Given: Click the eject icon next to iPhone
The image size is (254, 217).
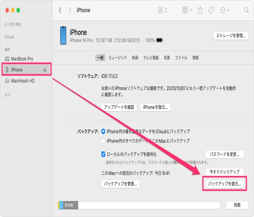Looking at the screenshot, I should (x=45, y=70).
